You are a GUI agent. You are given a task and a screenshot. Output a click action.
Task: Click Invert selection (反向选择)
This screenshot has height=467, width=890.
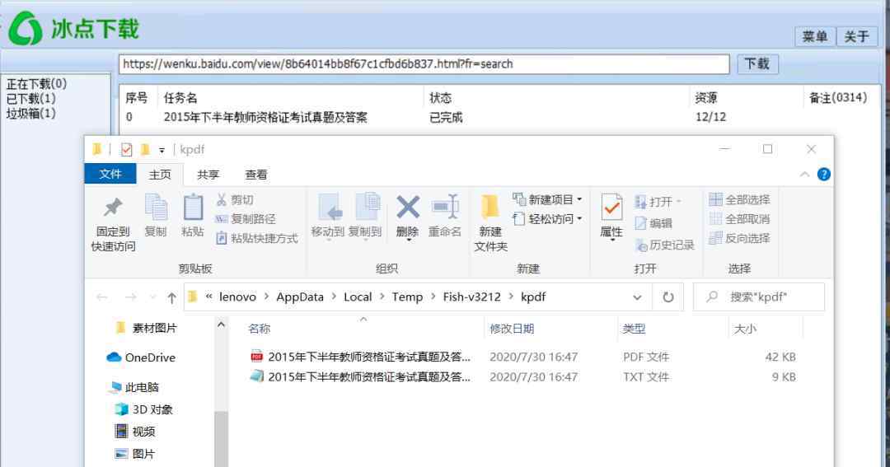point(739,238)
